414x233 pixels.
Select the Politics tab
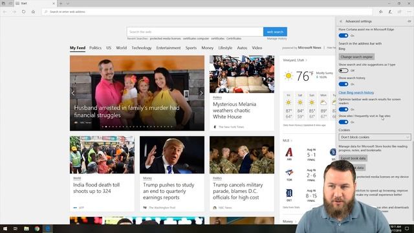pos(95,48)
